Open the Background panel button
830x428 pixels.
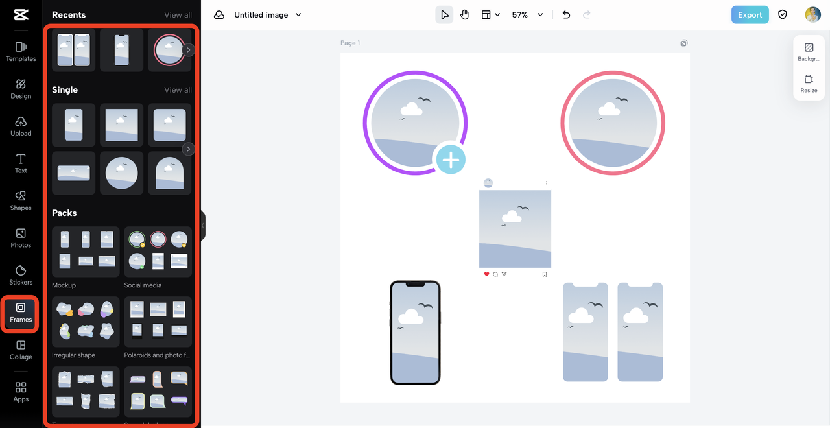[x=809, y=52]
